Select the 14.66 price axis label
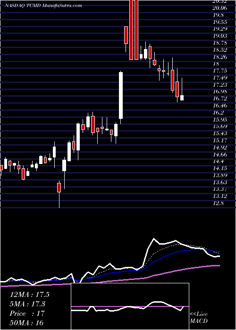Image resolution: width=236 pixels, height=330 pixels. pos(219,155)
